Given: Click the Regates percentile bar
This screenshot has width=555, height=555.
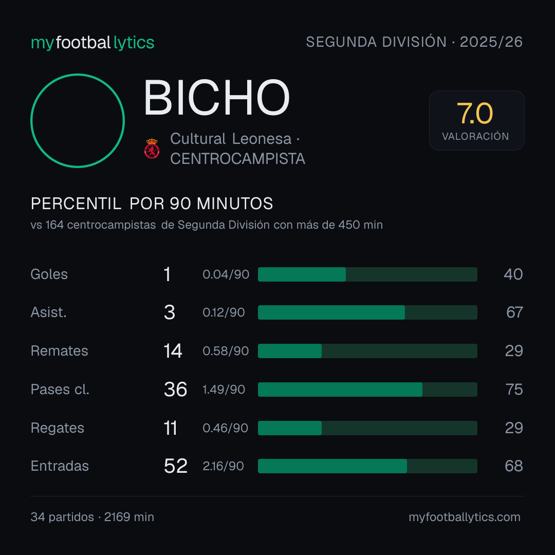Looking at the screenshot, I should 367,428.
